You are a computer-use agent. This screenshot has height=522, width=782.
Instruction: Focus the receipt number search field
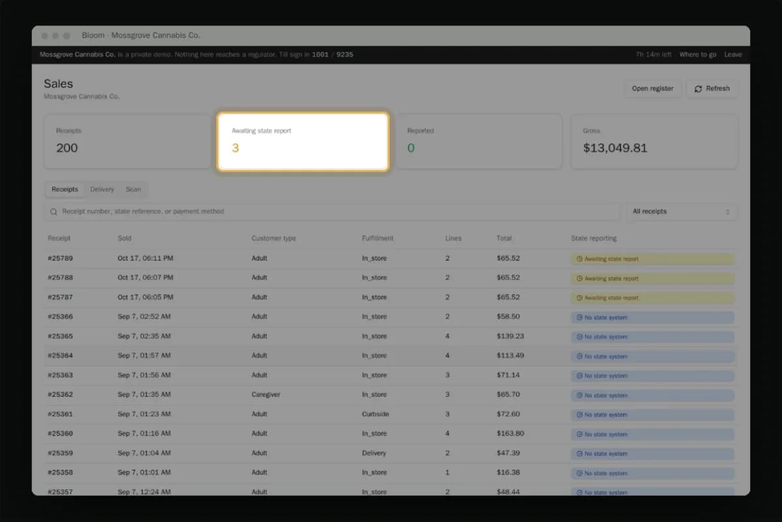click(332, 212)
